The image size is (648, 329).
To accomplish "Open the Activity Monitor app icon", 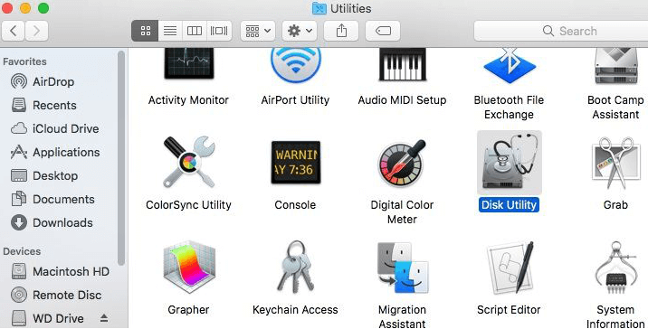I will [x=189, y=63].
